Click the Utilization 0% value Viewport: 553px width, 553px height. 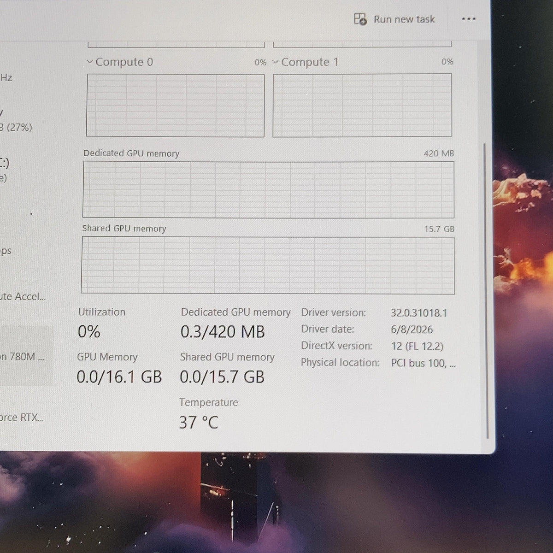(89, 332)
